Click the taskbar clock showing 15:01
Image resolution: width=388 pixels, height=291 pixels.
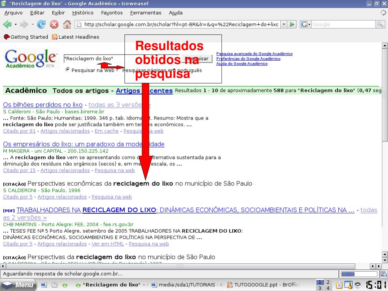click(x=376, y=285)
